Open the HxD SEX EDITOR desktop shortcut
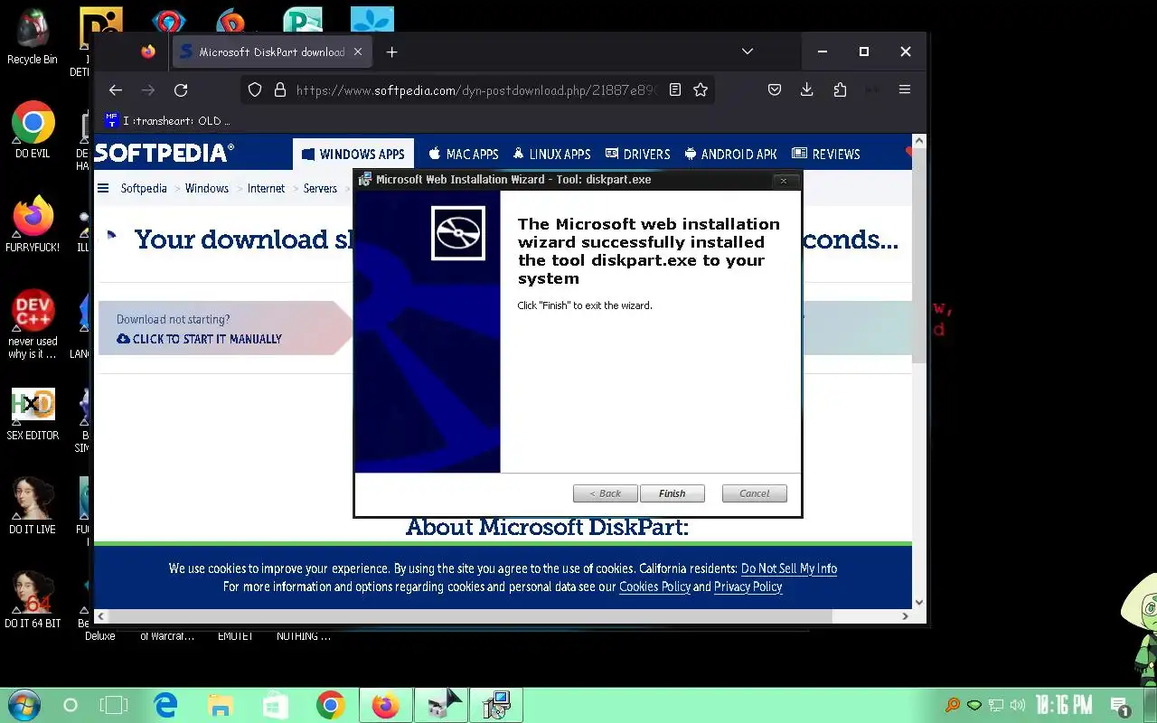This screenshot has width=1157, height=723. point(33,414)
